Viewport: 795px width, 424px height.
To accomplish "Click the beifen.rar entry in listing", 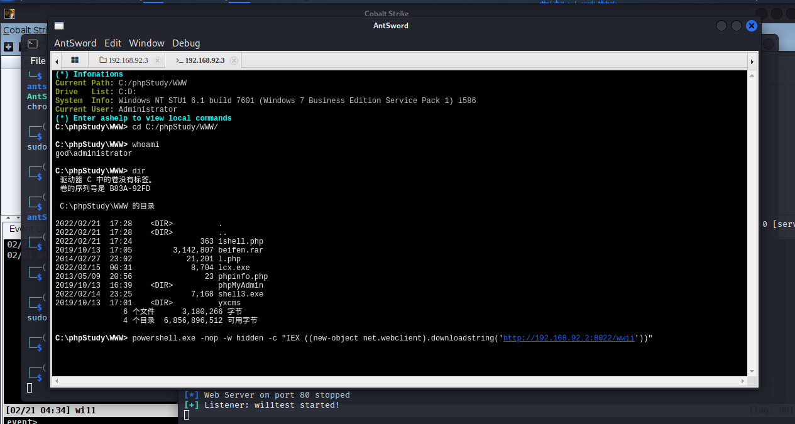I will (x=241, y=250).
